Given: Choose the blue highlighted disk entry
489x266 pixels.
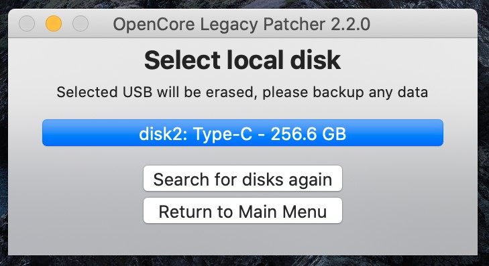Looking at the screenshot, I should click(x=243, y=133).
